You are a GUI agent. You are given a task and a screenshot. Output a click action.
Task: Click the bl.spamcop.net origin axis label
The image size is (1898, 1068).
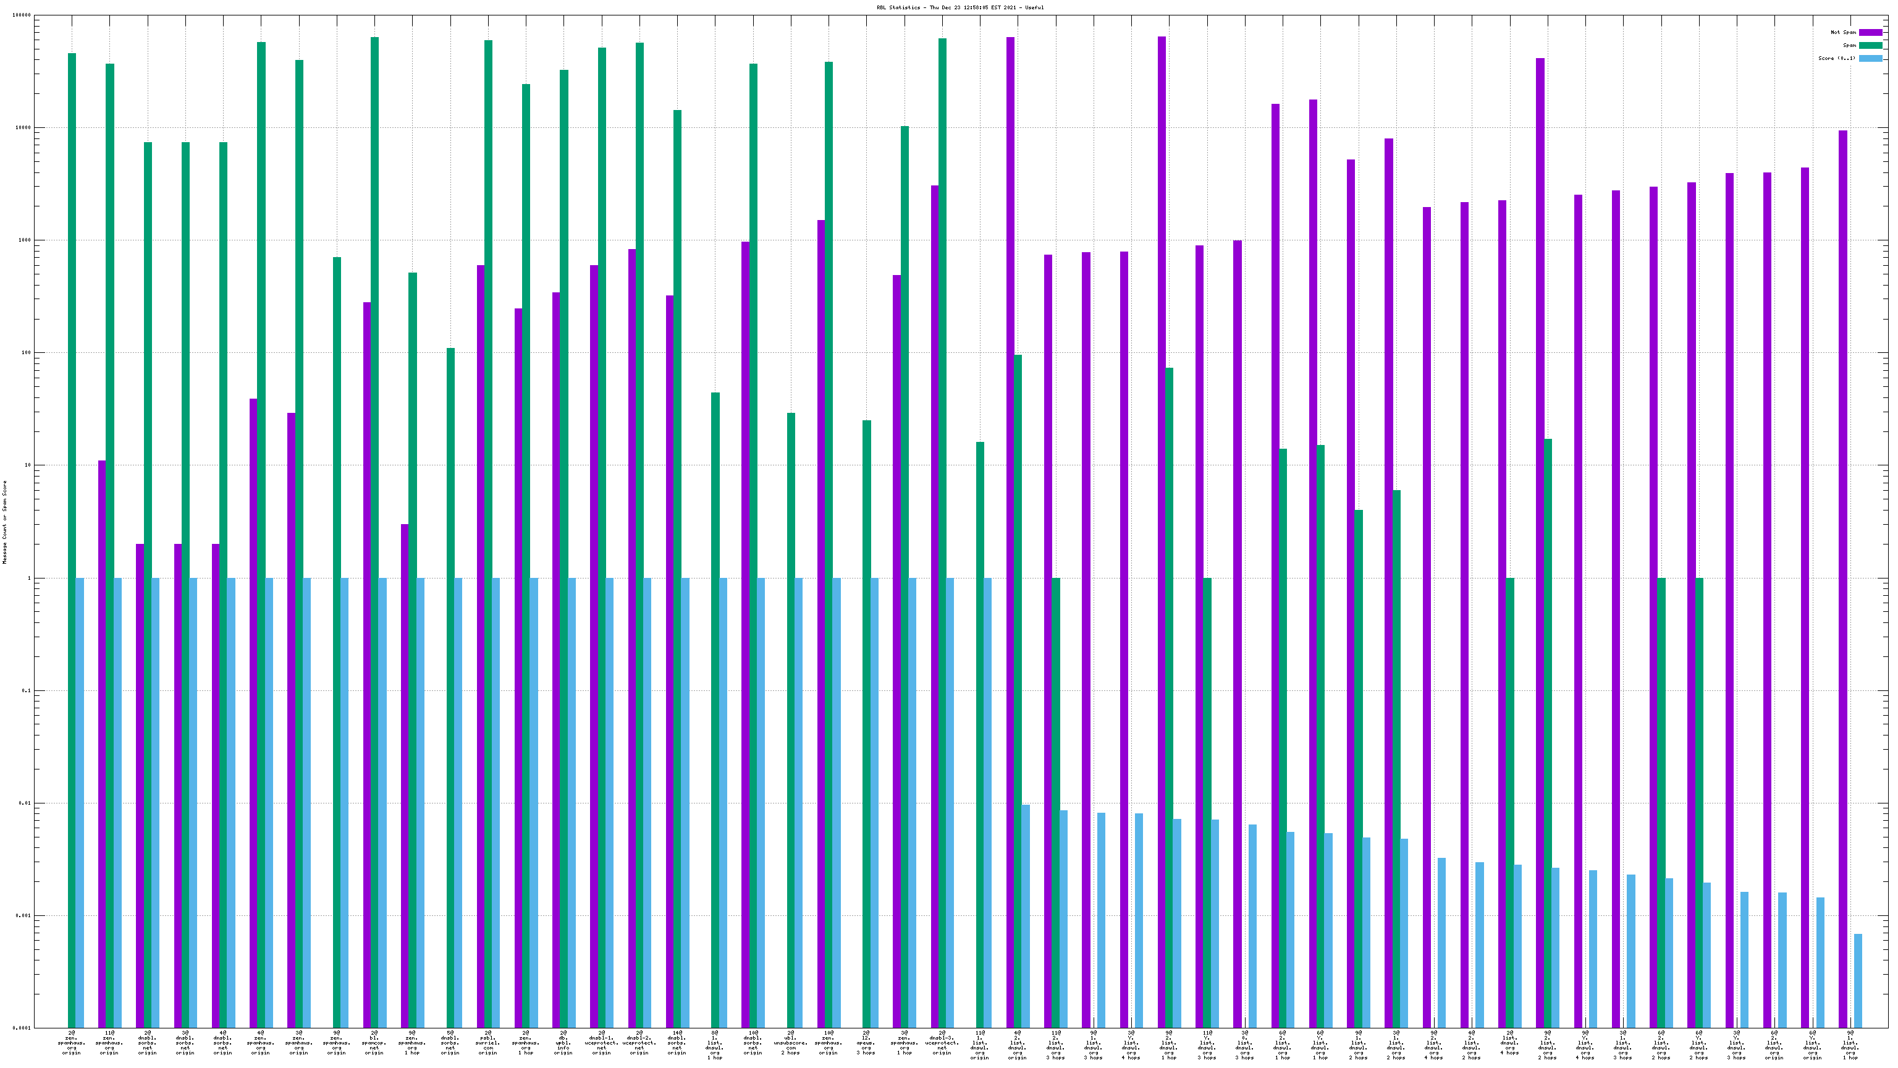click(374, 1043)
